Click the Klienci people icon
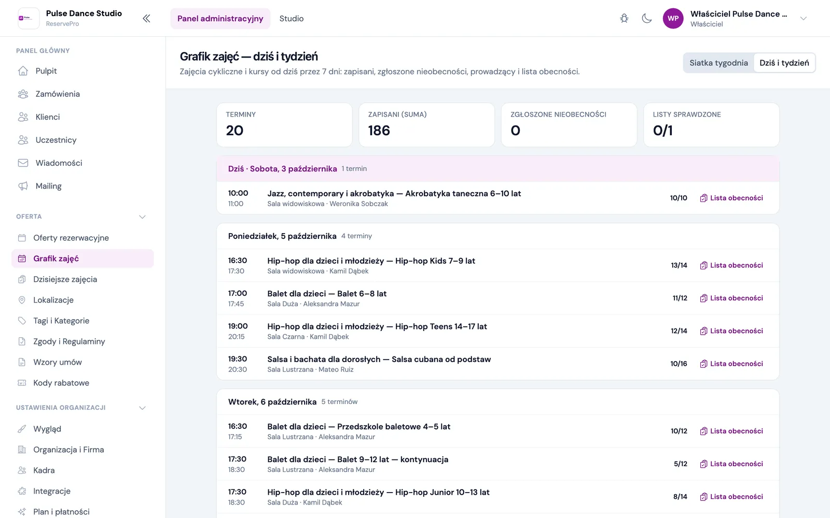 pyautogui.click(x=23, y=117)
